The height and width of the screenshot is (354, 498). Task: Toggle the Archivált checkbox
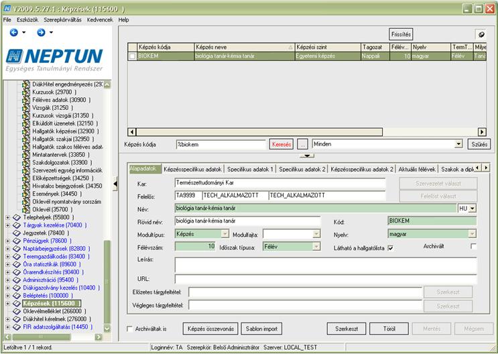point(474,246)
